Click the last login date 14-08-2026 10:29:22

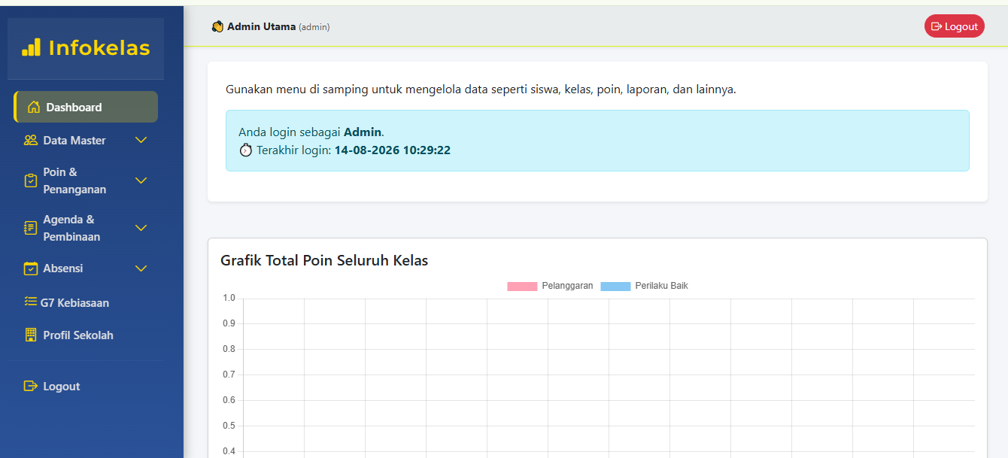click(393, 150)
